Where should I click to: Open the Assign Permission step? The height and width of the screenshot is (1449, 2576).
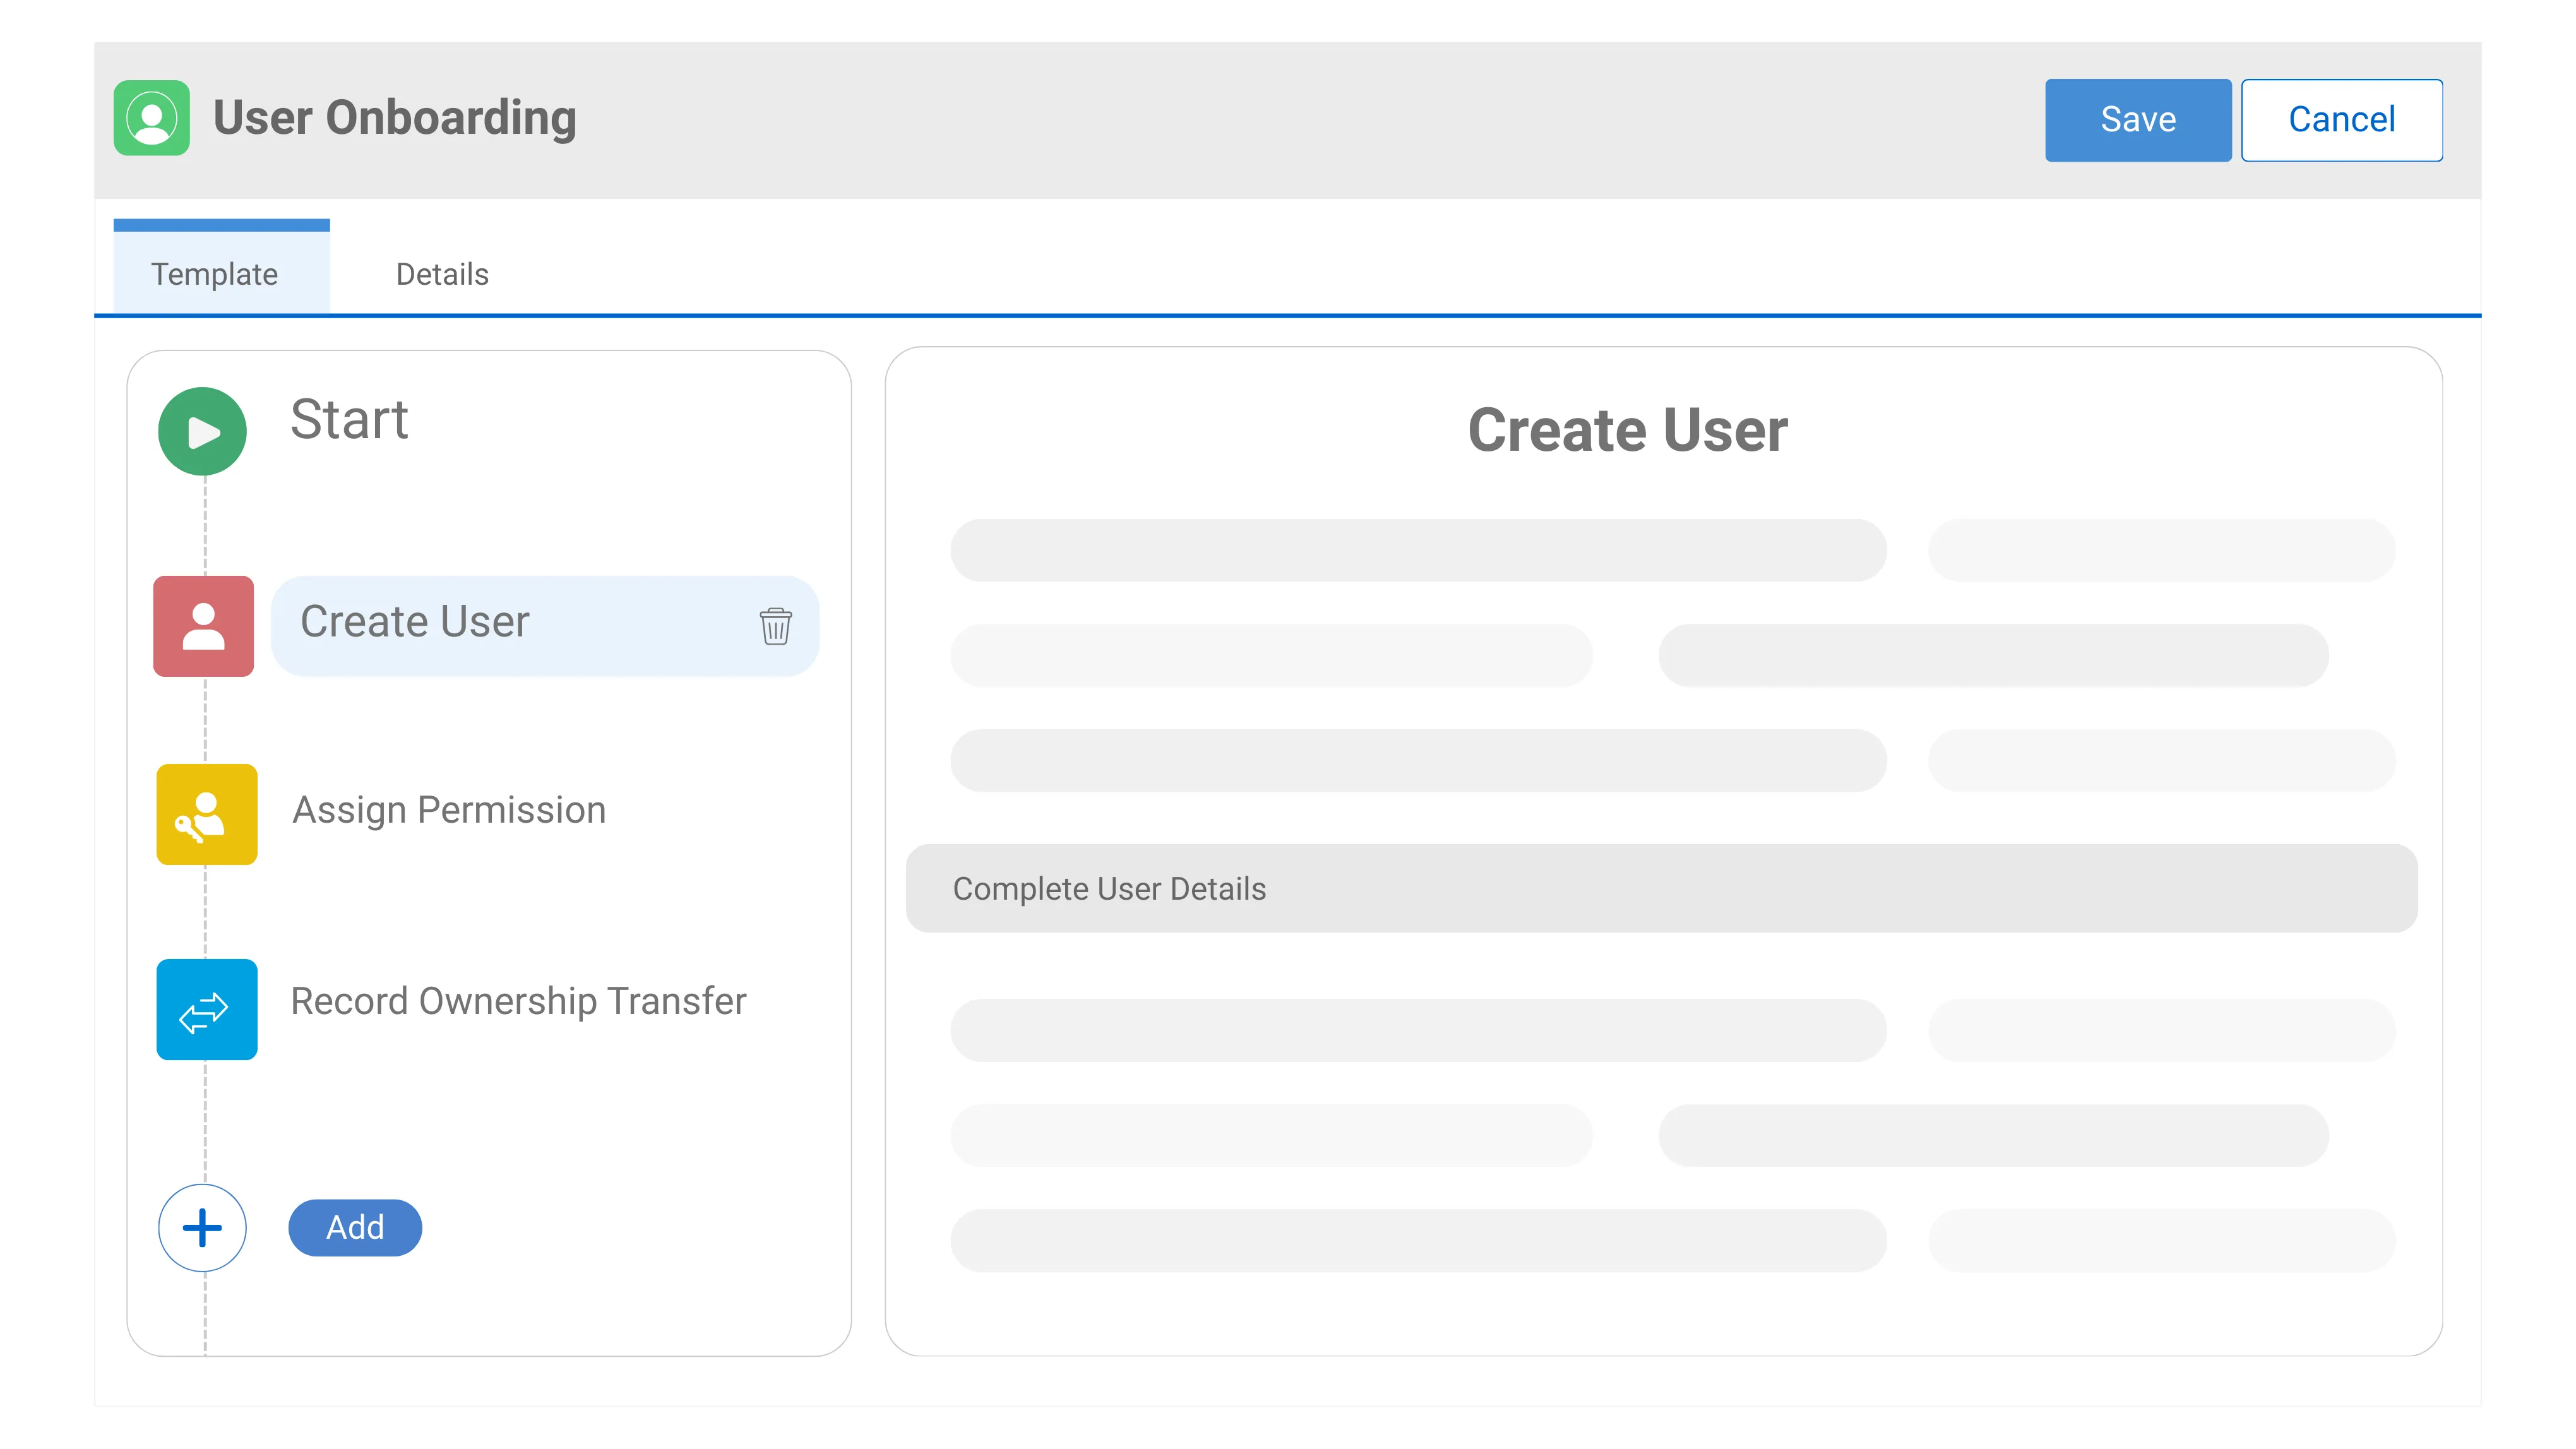(449, 810)
